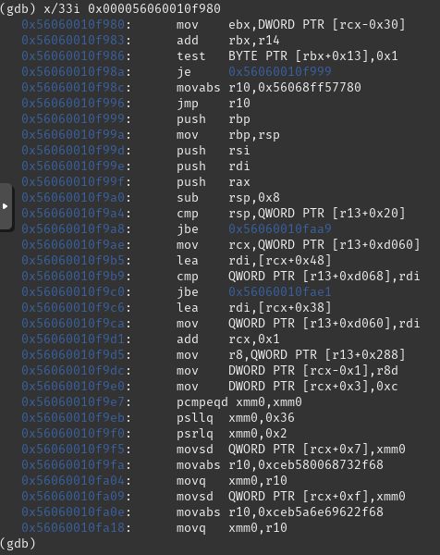Click jump target 0x56060010fae1 after jbe
Screen dimensions: 440x555
[280, 292]
